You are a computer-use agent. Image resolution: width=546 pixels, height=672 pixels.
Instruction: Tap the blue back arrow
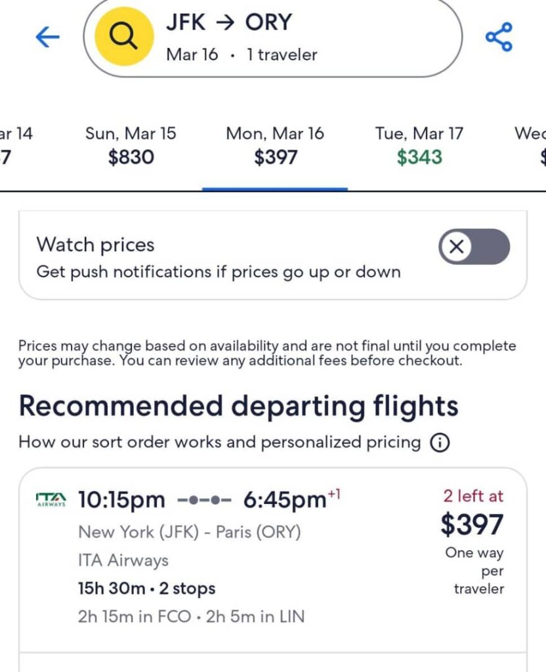(x=47, y=37)
